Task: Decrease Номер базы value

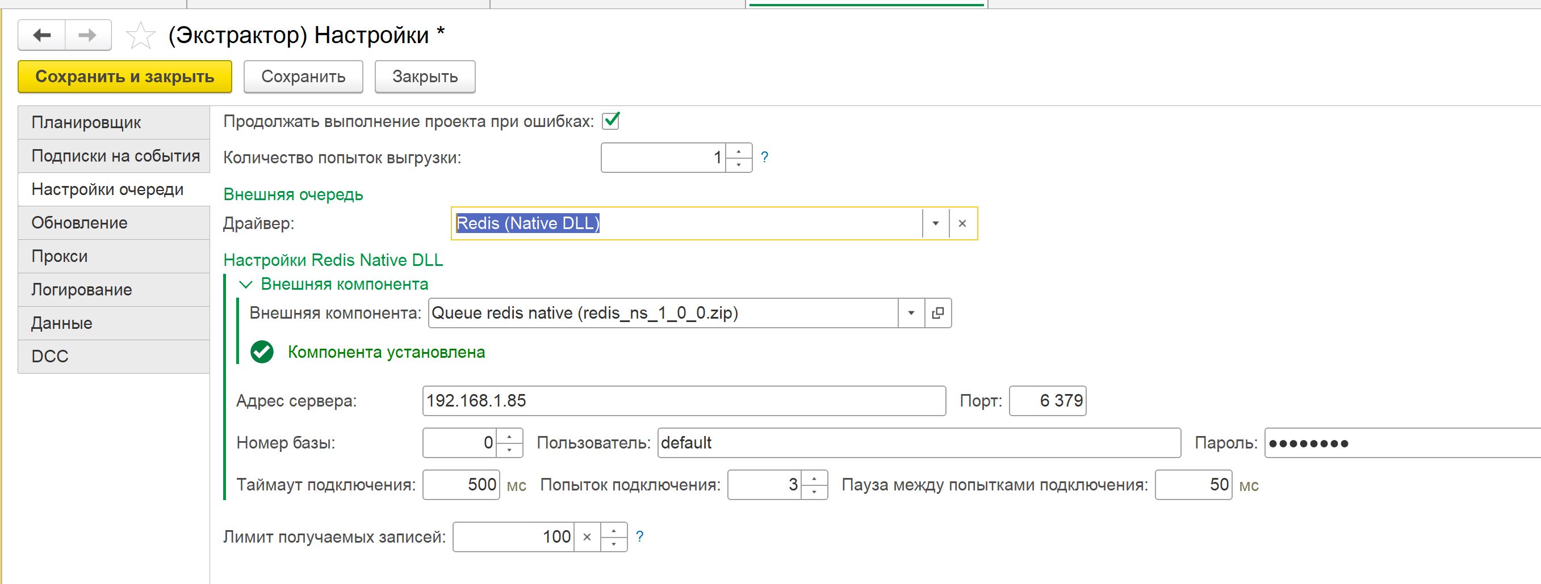Action: click(509, 450)
